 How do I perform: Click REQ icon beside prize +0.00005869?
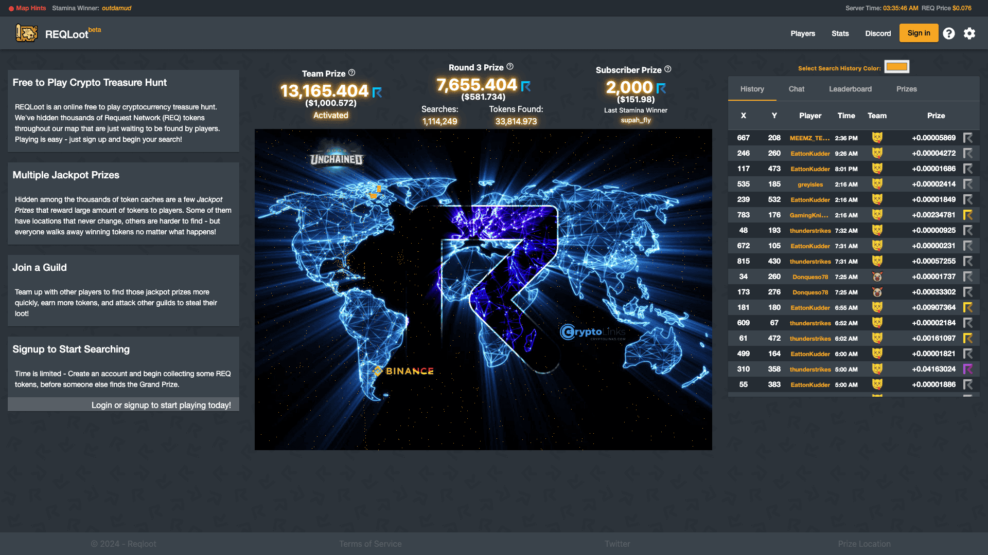968,138
